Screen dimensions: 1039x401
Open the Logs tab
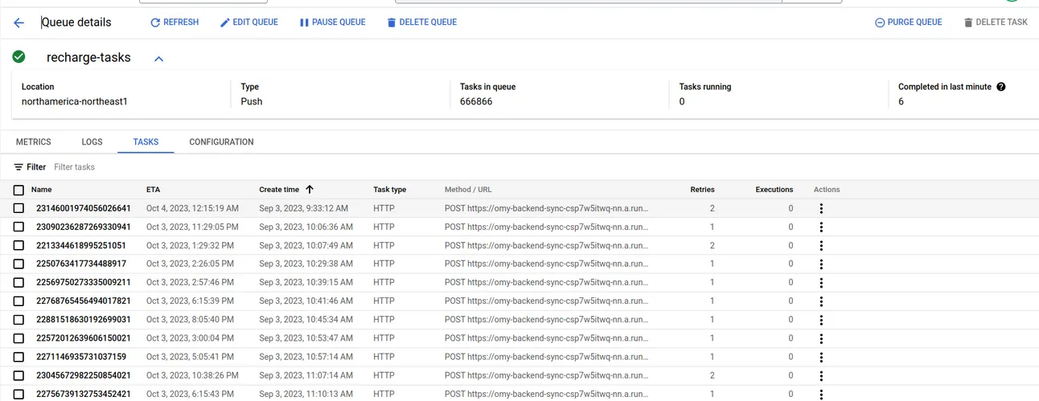point(92,142)
